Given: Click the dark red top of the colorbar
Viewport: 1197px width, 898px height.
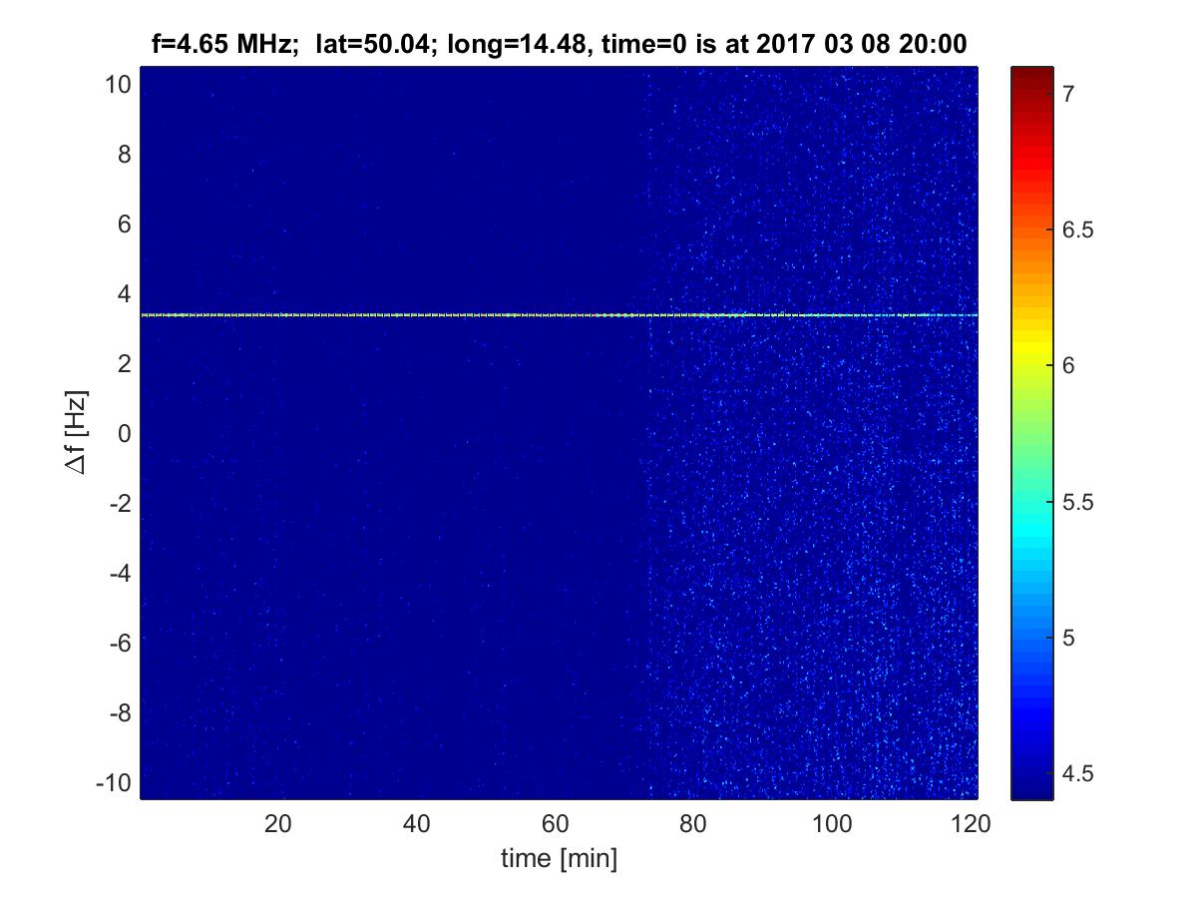Looking at the screenshot, I should [1030, 73].
